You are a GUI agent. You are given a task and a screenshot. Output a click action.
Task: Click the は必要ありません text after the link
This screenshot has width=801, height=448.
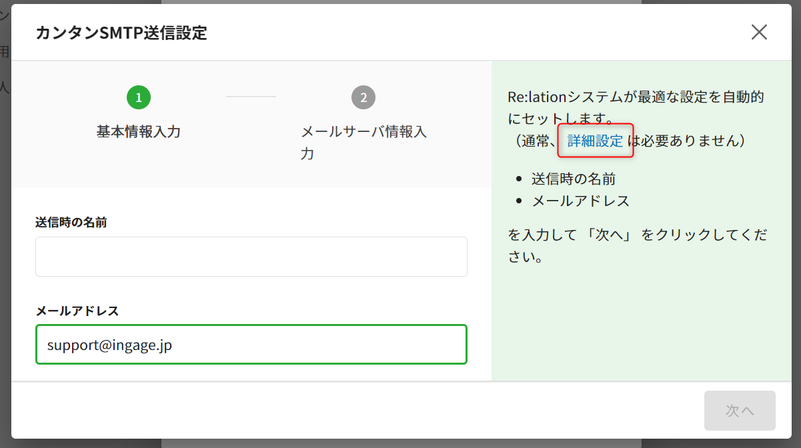pos(686,141)
